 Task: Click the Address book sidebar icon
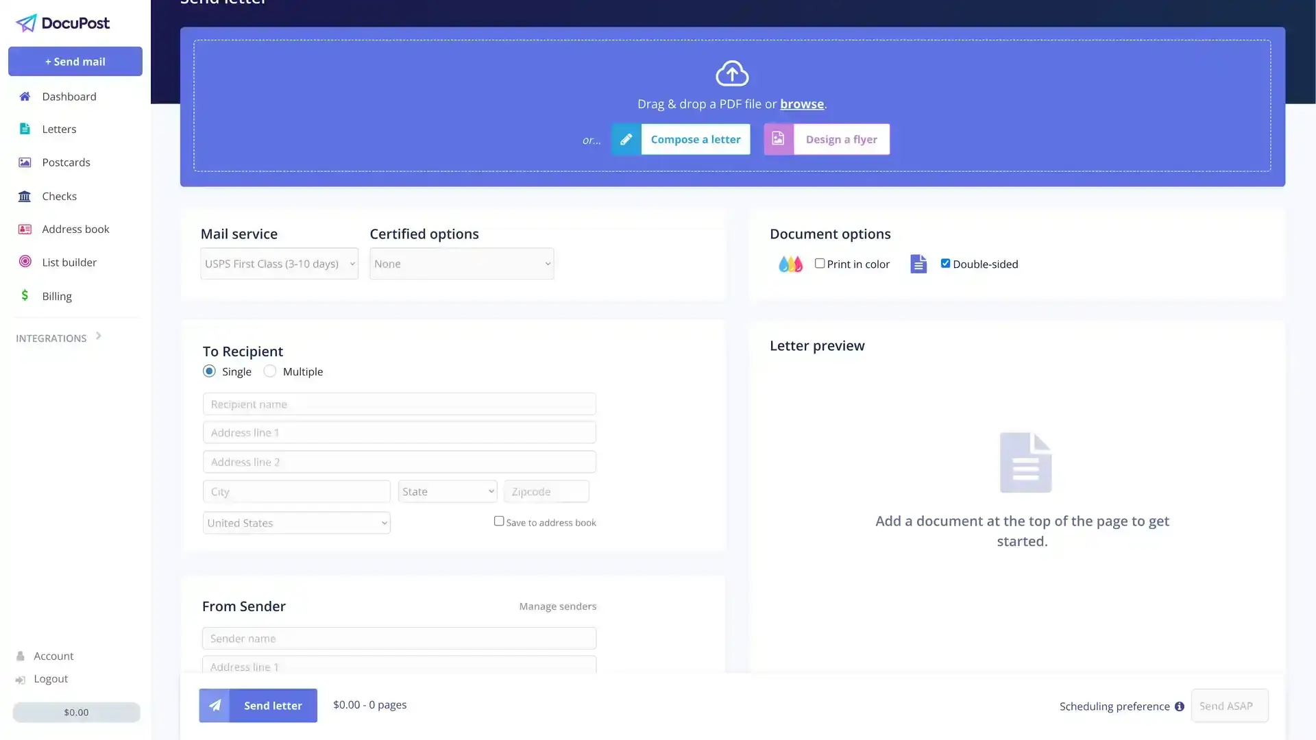[25, 229]
